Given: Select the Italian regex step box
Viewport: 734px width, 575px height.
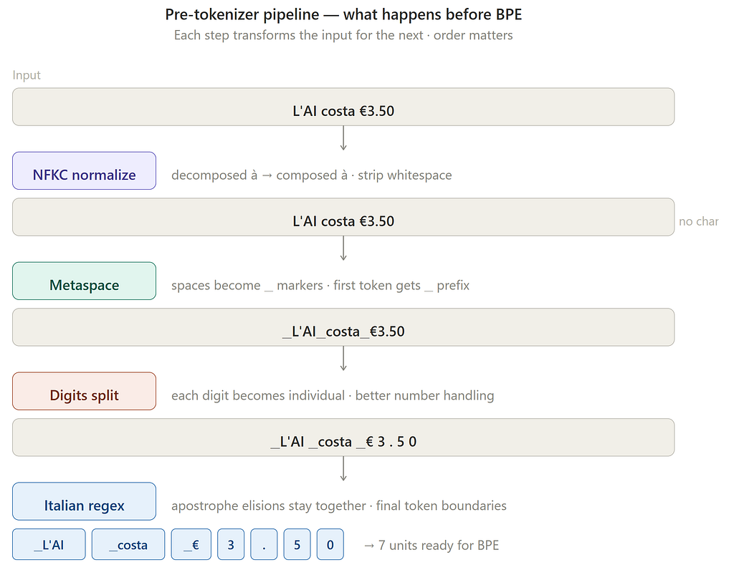Looking at the screenshot, I should pos(85,501).
